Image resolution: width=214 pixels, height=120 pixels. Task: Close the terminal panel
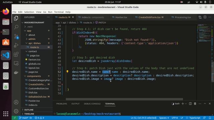coord(210,104)
